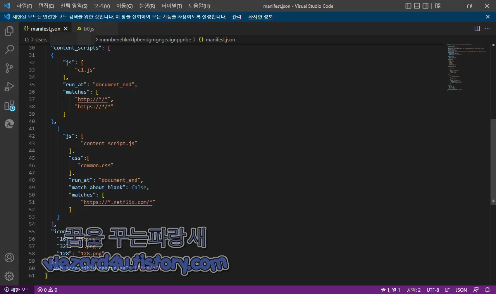The height and width of the screenshot is (294, 496).
Task: Click the errors and warnings counter
Action: pyautogui.click(x=46, y=289)
